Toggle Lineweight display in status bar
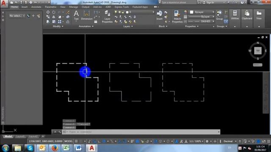Screen dimensions: 271x152 (x=133, y=141)
